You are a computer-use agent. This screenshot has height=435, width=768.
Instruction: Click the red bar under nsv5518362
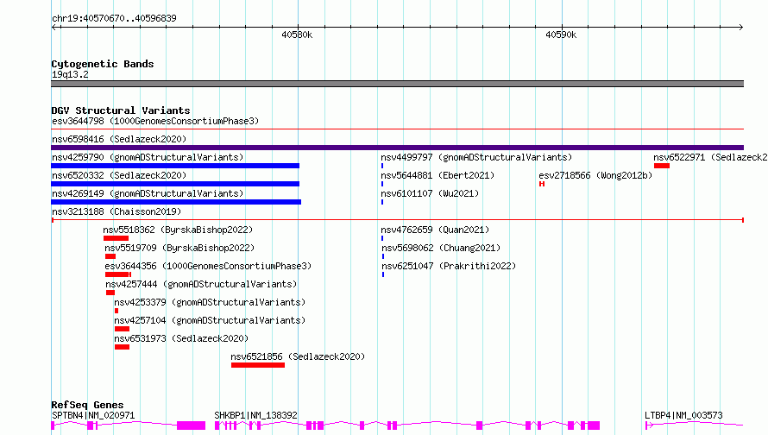(x=116, y=238)
